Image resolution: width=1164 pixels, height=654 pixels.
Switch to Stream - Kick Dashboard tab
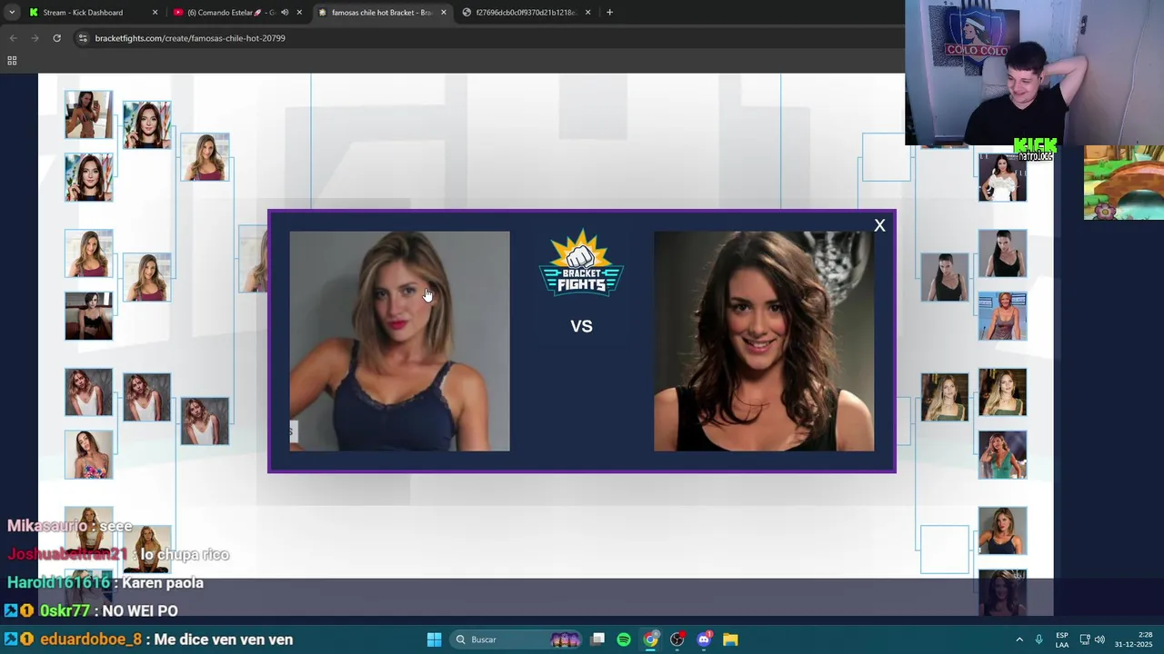[x=83, y=13]
